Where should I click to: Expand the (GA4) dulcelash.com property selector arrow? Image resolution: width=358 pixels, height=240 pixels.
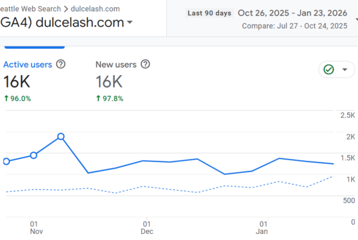click(130, 23)
